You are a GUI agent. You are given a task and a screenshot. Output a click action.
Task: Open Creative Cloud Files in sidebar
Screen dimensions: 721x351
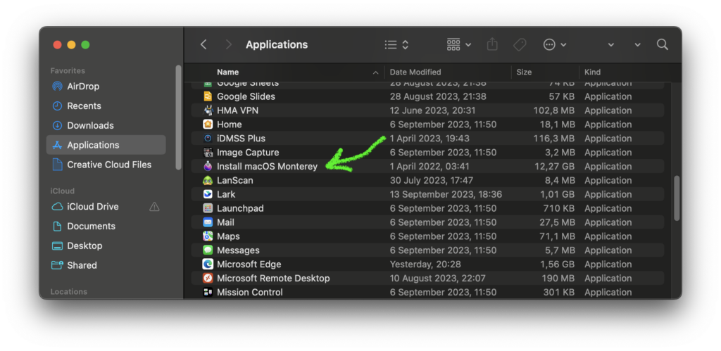click(x=106, y=165)
